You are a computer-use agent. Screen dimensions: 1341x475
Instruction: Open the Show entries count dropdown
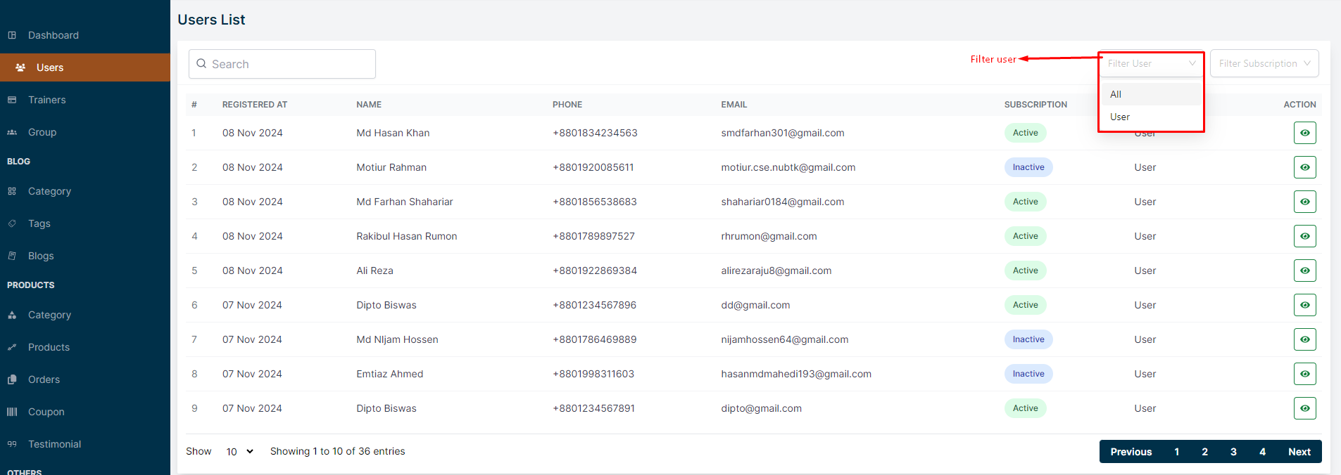coord(239,452)
